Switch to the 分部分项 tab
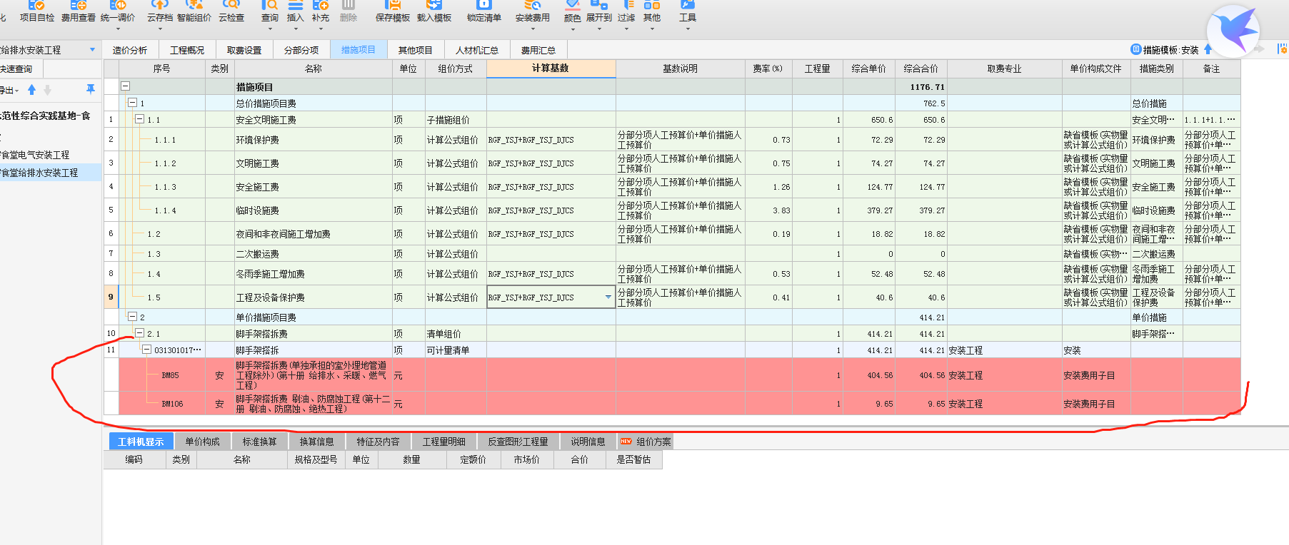This screenshot has height=545, width=1289. click(301, 50)
